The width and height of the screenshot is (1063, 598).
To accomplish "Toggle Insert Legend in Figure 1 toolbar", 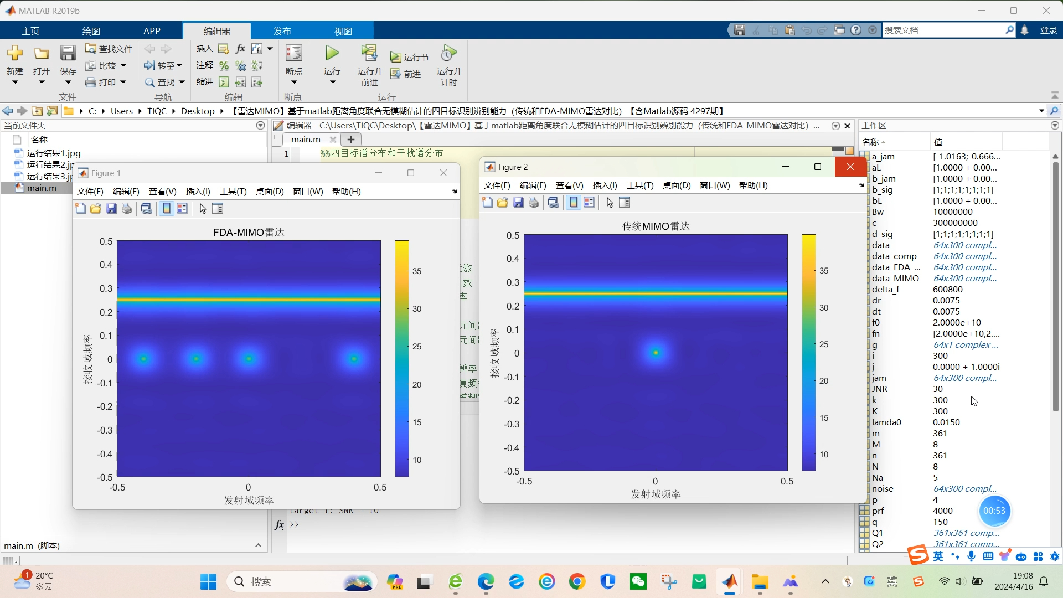I will pyautogui.click(x=182, y=209).
